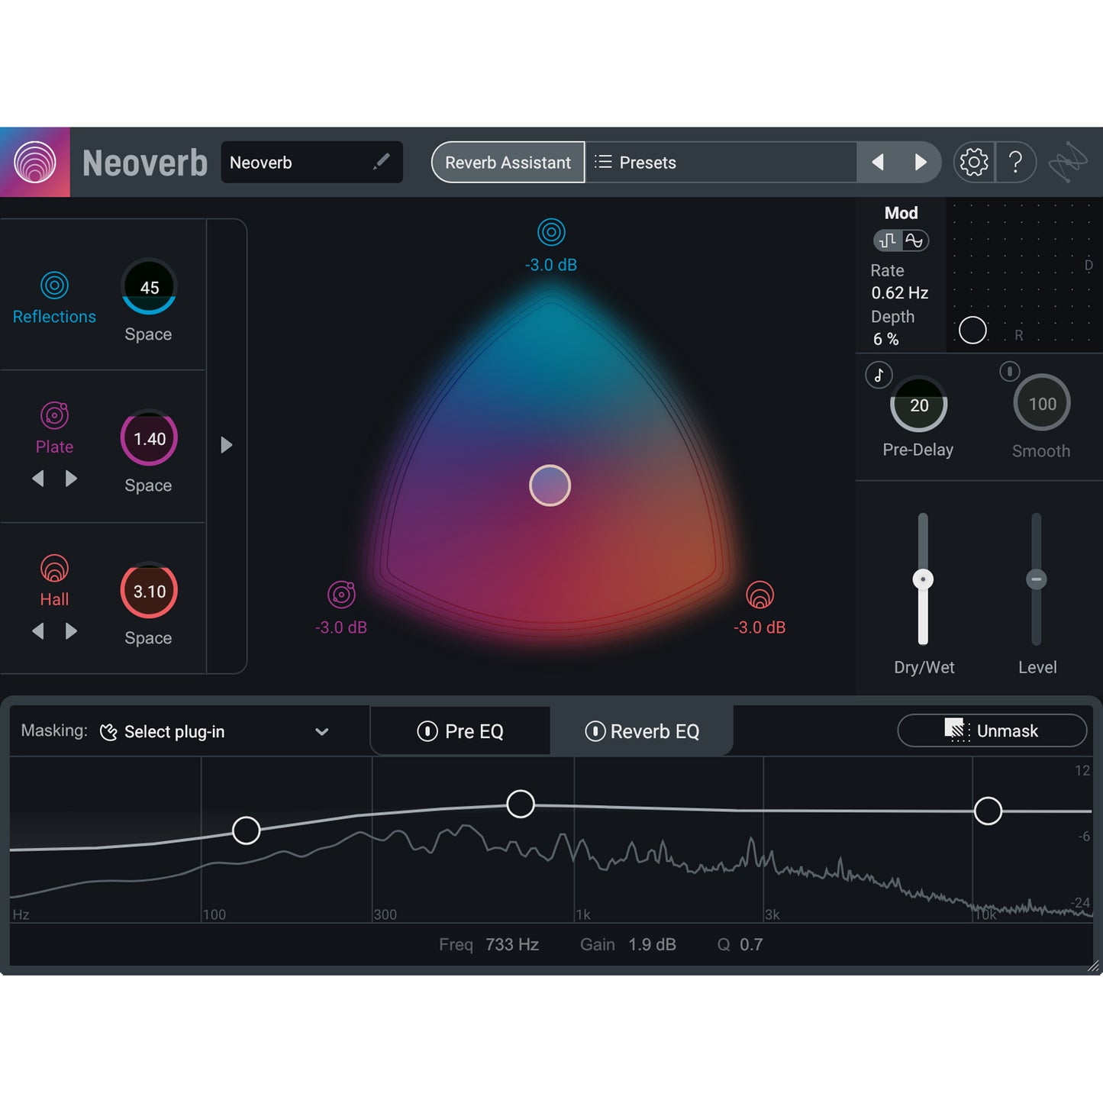
Task: Select the Hall engine icon
Action: 54,568
